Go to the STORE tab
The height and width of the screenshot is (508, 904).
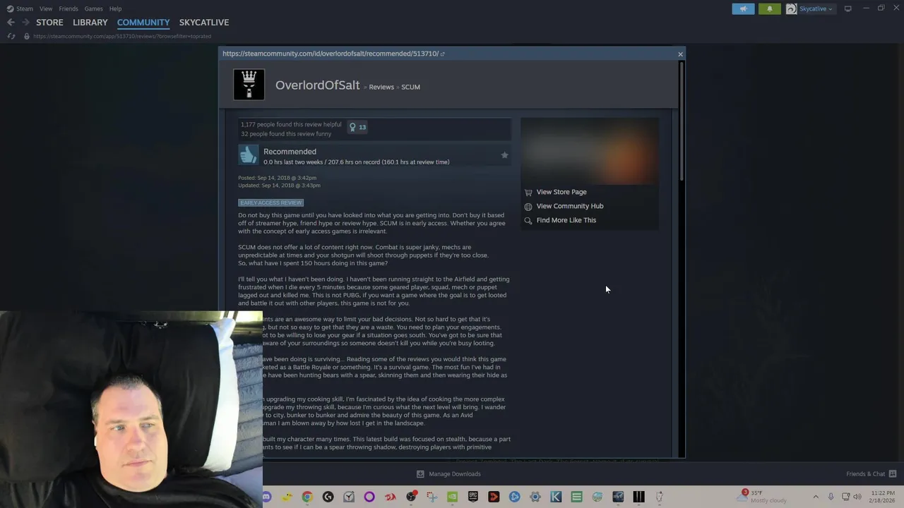(x=49, y=23)
